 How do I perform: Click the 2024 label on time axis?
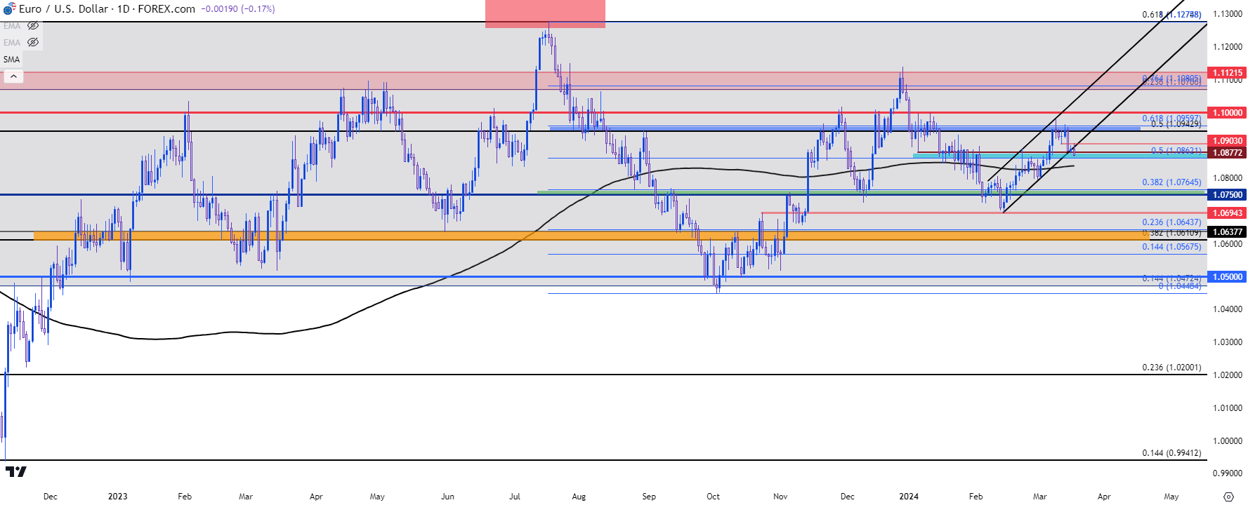click(x=909, y=497)
